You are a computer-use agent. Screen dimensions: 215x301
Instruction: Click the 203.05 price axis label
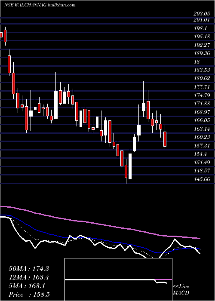[x=202, y=14]
